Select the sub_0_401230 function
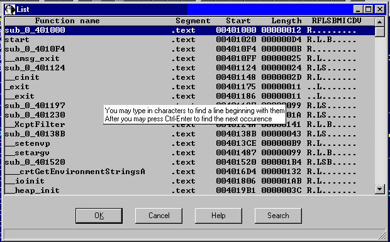Image resolution: width=390 pixels, height=242 pixels. coord(190,115)
